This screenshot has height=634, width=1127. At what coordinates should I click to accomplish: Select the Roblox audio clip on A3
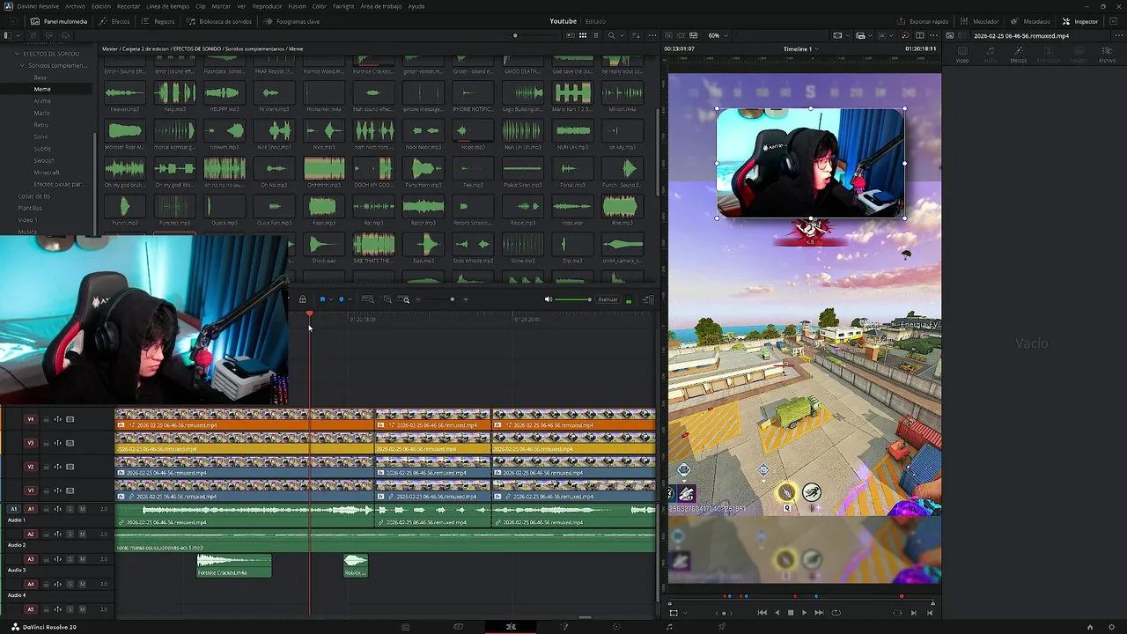356,566
